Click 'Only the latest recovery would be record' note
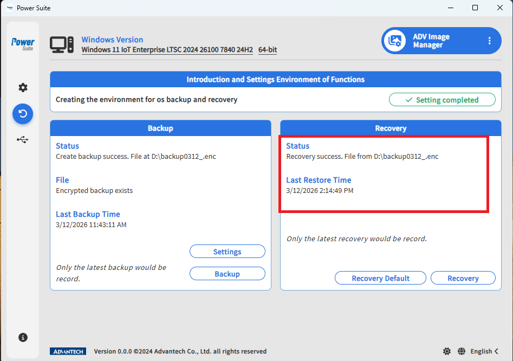The width and height of the screenshot is (513, 361). pyautogui.click(x=356, y=238)
